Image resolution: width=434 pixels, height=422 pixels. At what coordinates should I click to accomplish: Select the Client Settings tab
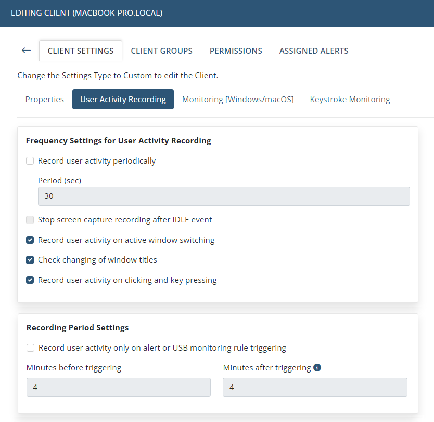[81, 51]
